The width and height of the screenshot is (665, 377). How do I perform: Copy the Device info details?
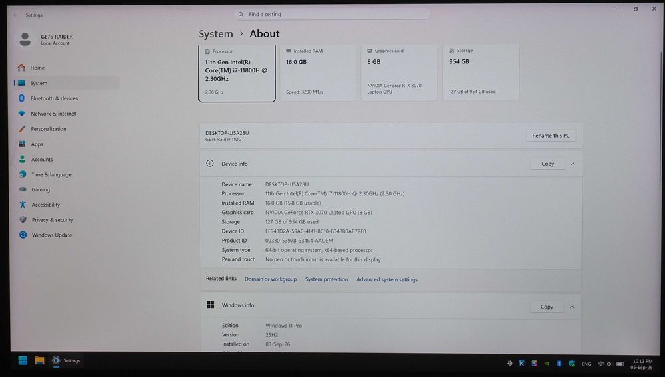[x=547, y=164]
